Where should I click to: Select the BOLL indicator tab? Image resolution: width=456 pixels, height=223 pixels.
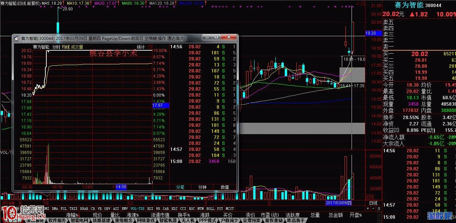pyautogui.click(x=211, y=209)
